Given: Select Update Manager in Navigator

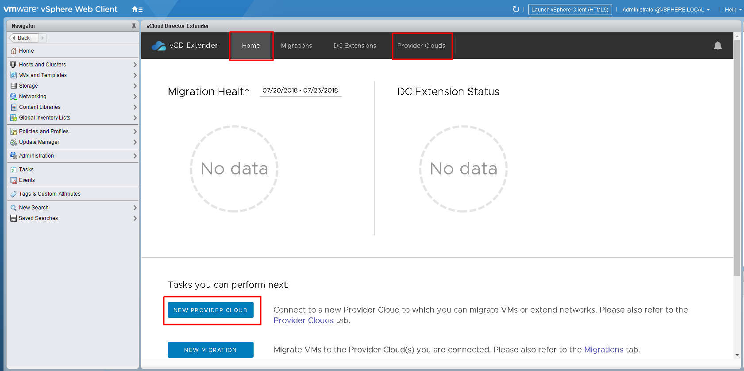Looking at the screenshot, I should click(39, 142).
